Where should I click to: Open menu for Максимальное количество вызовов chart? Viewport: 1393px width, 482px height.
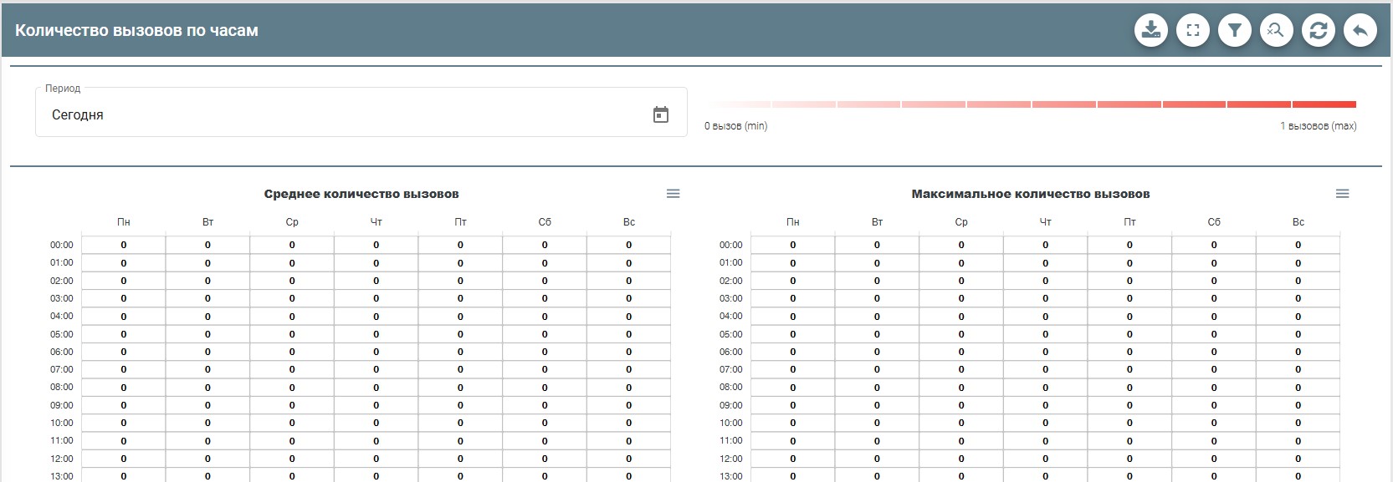click(1343, 194)
